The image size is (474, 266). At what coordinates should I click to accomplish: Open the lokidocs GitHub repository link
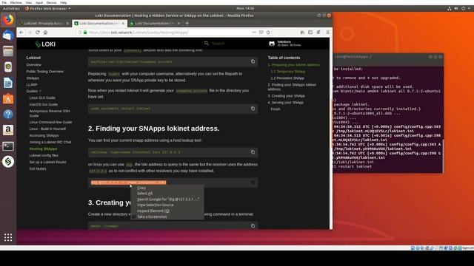coord(284,44)
